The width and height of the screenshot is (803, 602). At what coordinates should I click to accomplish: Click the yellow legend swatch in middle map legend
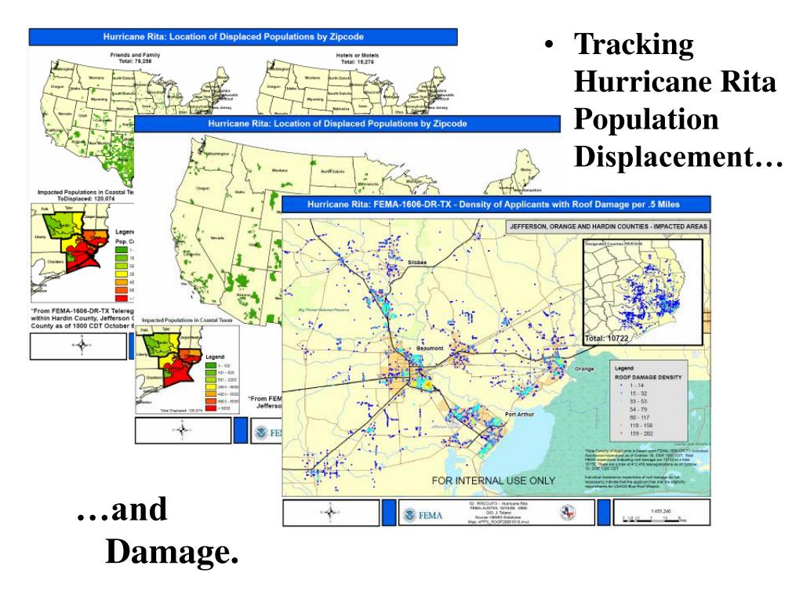pyautogui.click(x=210, y=387)
